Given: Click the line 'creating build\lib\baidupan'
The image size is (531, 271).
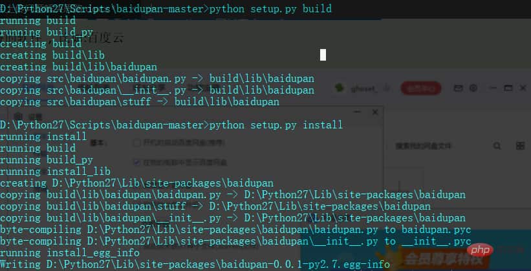Looking at the screenshot, I should point(78,67).
